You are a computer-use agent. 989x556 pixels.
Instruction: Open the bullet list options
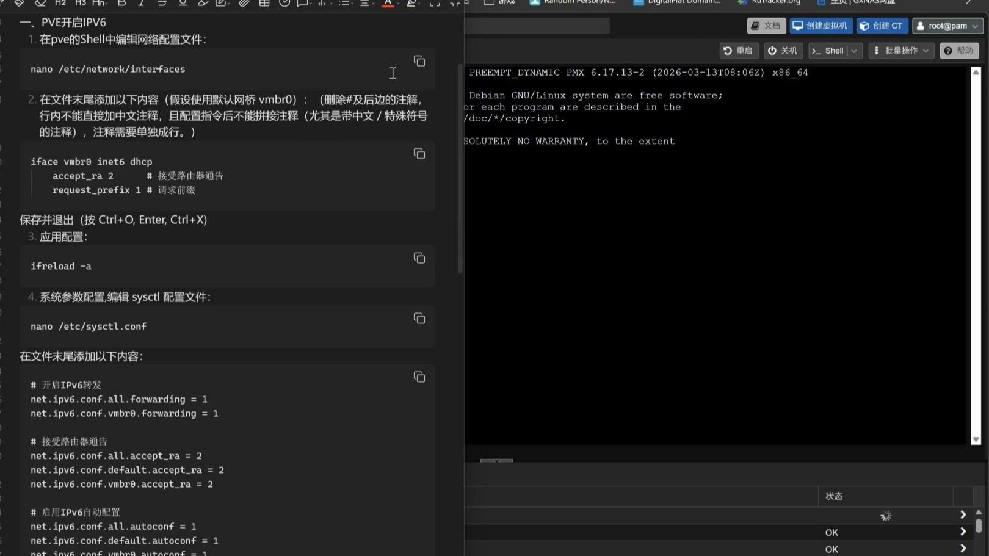click(345, 3)
